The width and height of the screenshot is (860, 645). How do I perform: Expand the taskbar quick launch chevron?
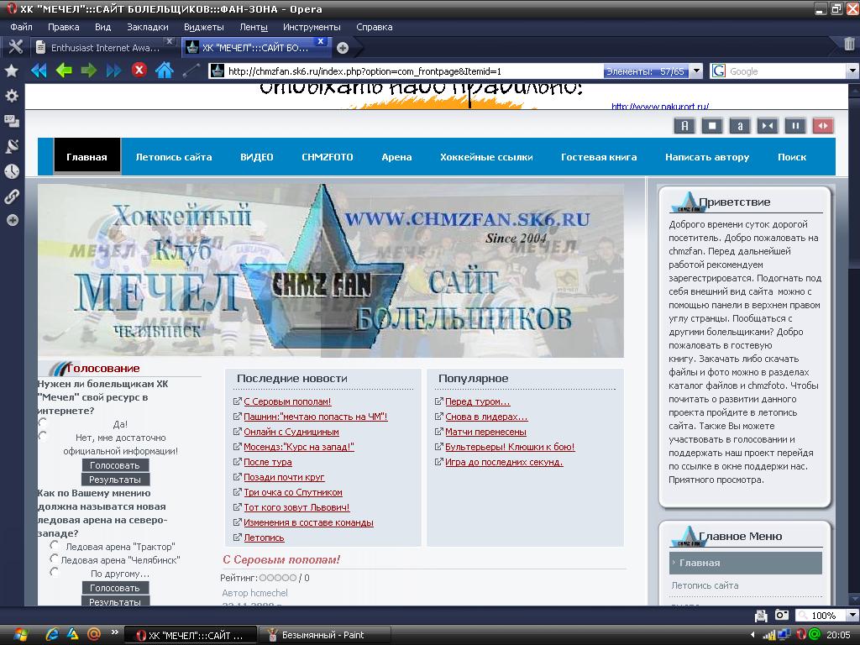(114, 632)
